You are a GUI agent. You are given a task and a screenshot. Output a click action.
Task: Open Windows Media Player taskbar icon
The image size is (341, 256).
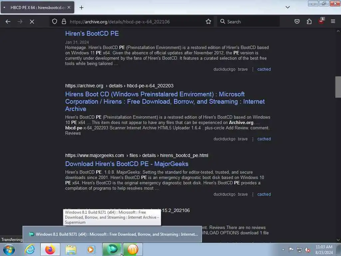[x=91, y=249]
